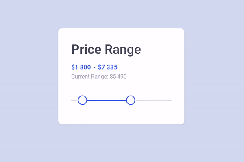Viewport: 244px width, 162px height.
Task: Click the right maximum price slider handle
Action: [x=131, y=100]
